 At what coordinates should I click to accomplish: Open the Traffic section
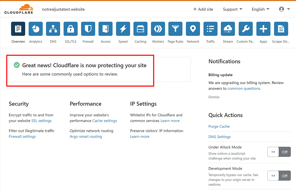pos(210,29)
